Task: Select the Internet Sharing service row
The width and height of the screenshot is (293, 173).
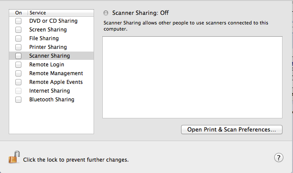Action: pos(52,91)
